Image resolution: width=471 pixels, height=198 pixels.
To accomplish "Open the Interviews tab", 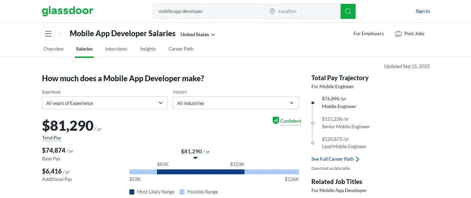I will click(x=116, y=49).
